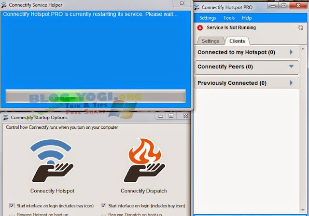Click the Connectify Dispatch flame logo

[x=144, y=160]
